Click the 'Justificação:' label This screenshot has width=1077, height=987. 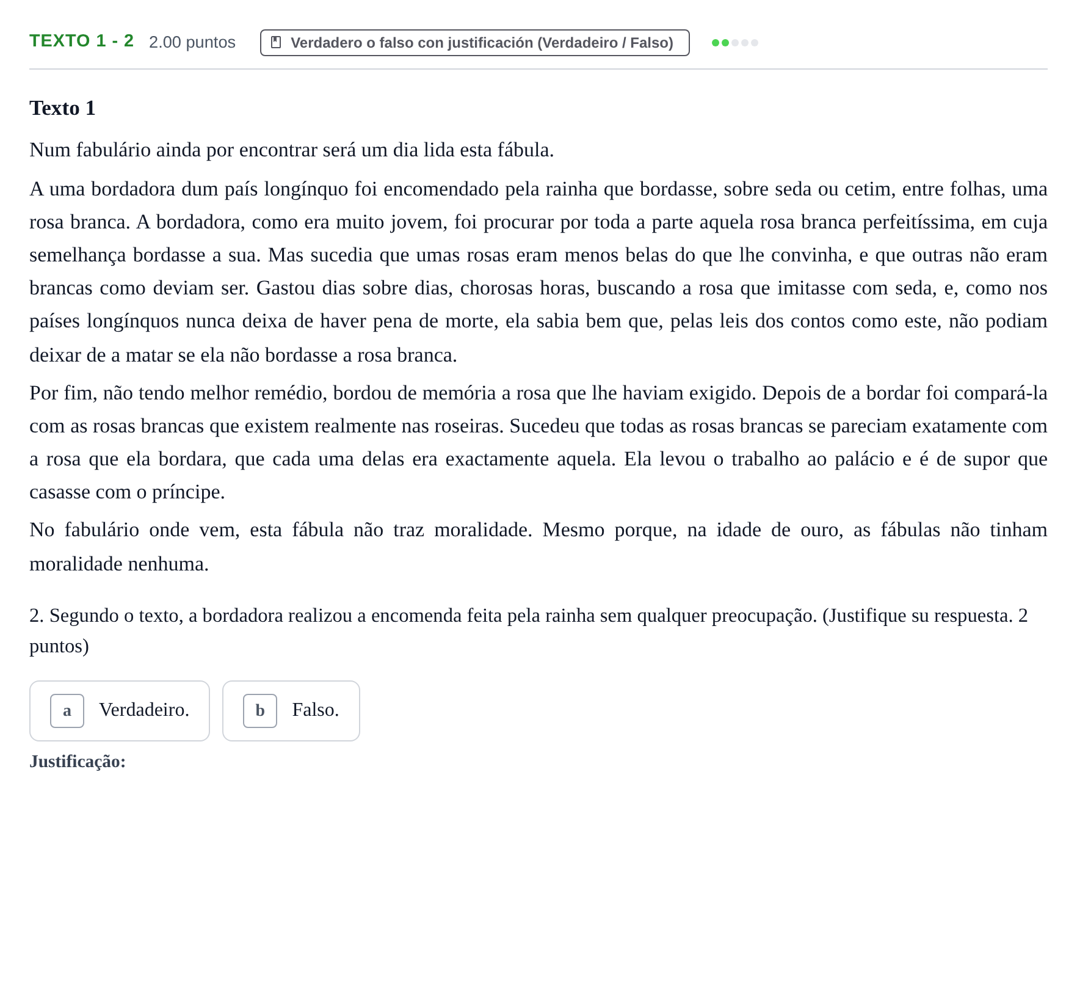point(78,762)
